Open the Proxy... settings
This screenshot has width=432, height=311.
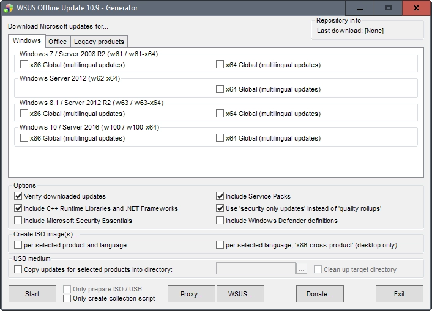[192, 294]
